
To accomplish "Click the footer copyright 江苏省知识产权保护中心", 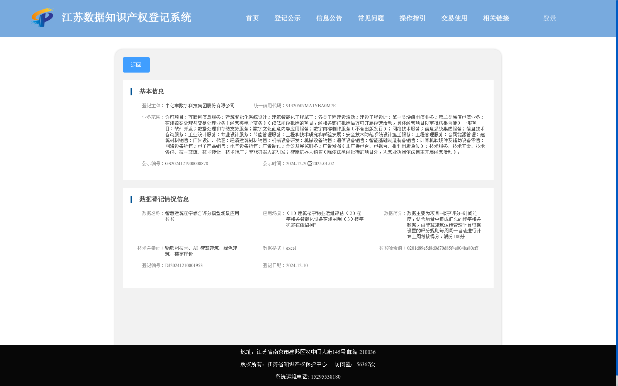I will [x=284, y=364].
